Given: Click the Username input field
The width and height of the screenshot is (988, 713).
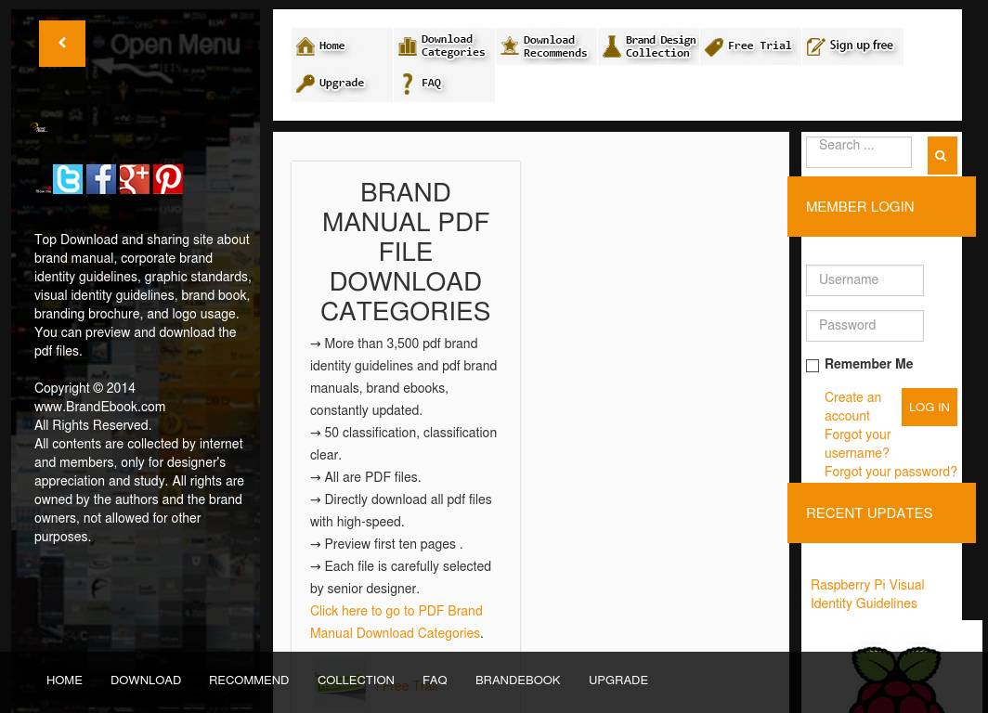Looking at the screenshot, I should (864, 280).
